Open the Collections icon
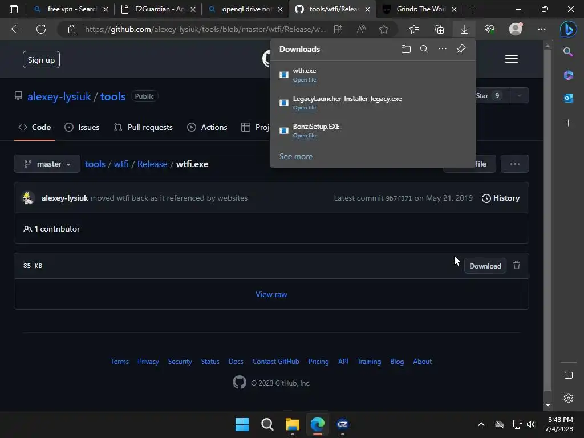584x438 pixels. tap(439, 29)
